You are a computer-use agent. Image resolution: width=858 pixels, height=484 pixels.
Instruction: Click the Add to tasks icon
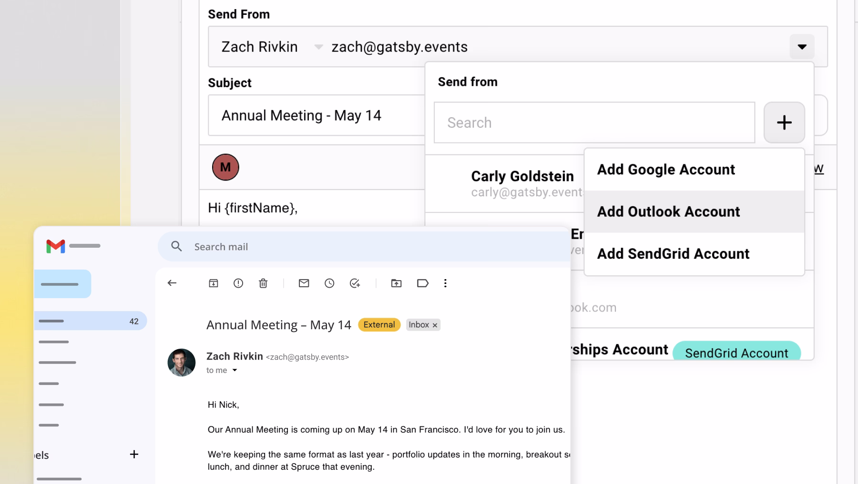point(355,283)
